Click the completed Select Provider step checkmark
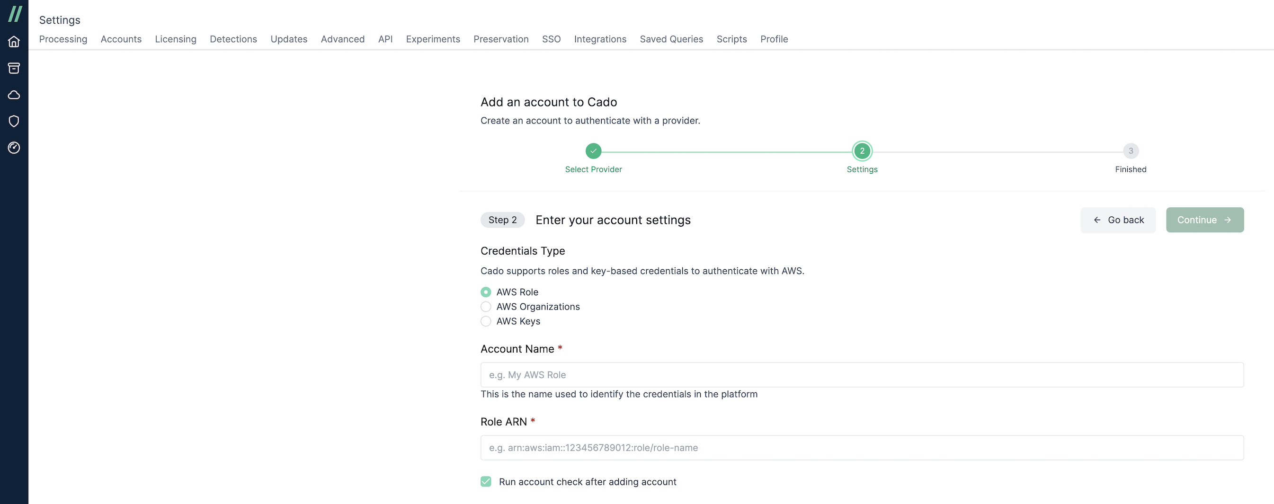The image size is (1274, 504). point(593,151)
